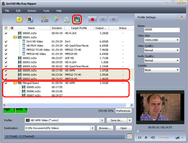Viewport: 188px width, 143px height.
Task: Open the Actions menu
Action: [32, 11]
